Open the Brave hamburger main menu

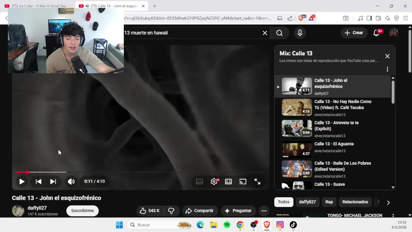point(405,18)
